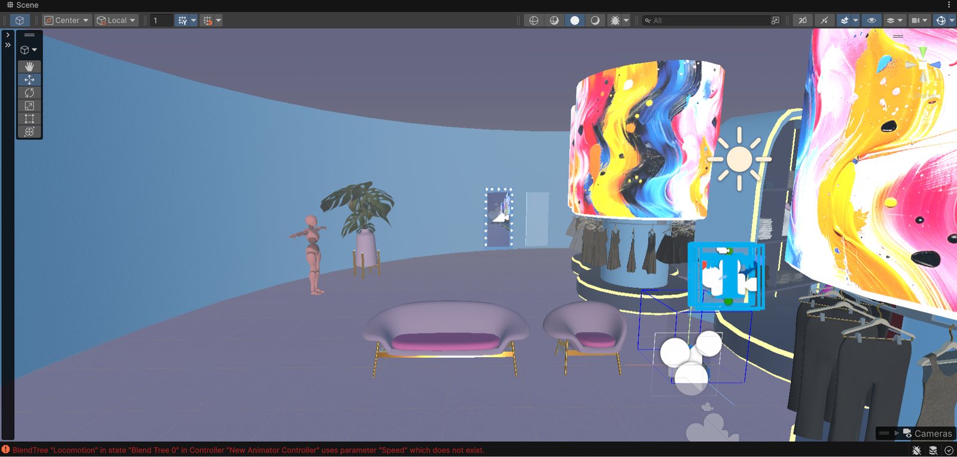The height and width of the screenshot is (457, 957).
Task: Select the Rotate tool
Action: [x=29, y=93]
